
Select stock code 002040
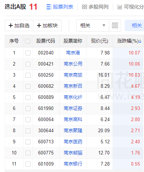click(x=46, y=53)
